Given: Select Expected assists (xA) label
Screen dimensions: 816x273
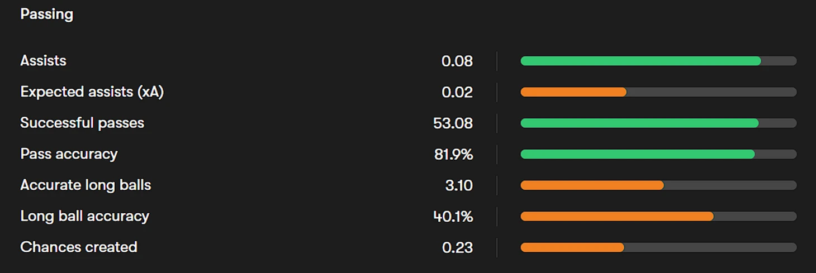Looking at the screenshot, I should [92, 92].
